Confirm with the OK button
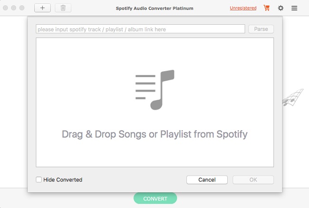 pyautogui.click(x=253, y=180)
